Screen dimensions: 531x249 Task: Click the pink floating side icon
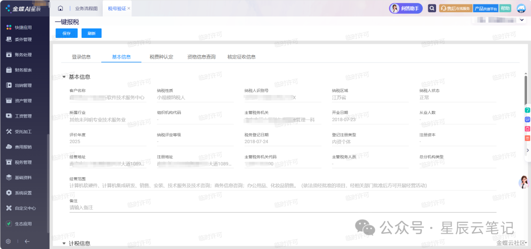pyautogui.click(x=528, y=129)
